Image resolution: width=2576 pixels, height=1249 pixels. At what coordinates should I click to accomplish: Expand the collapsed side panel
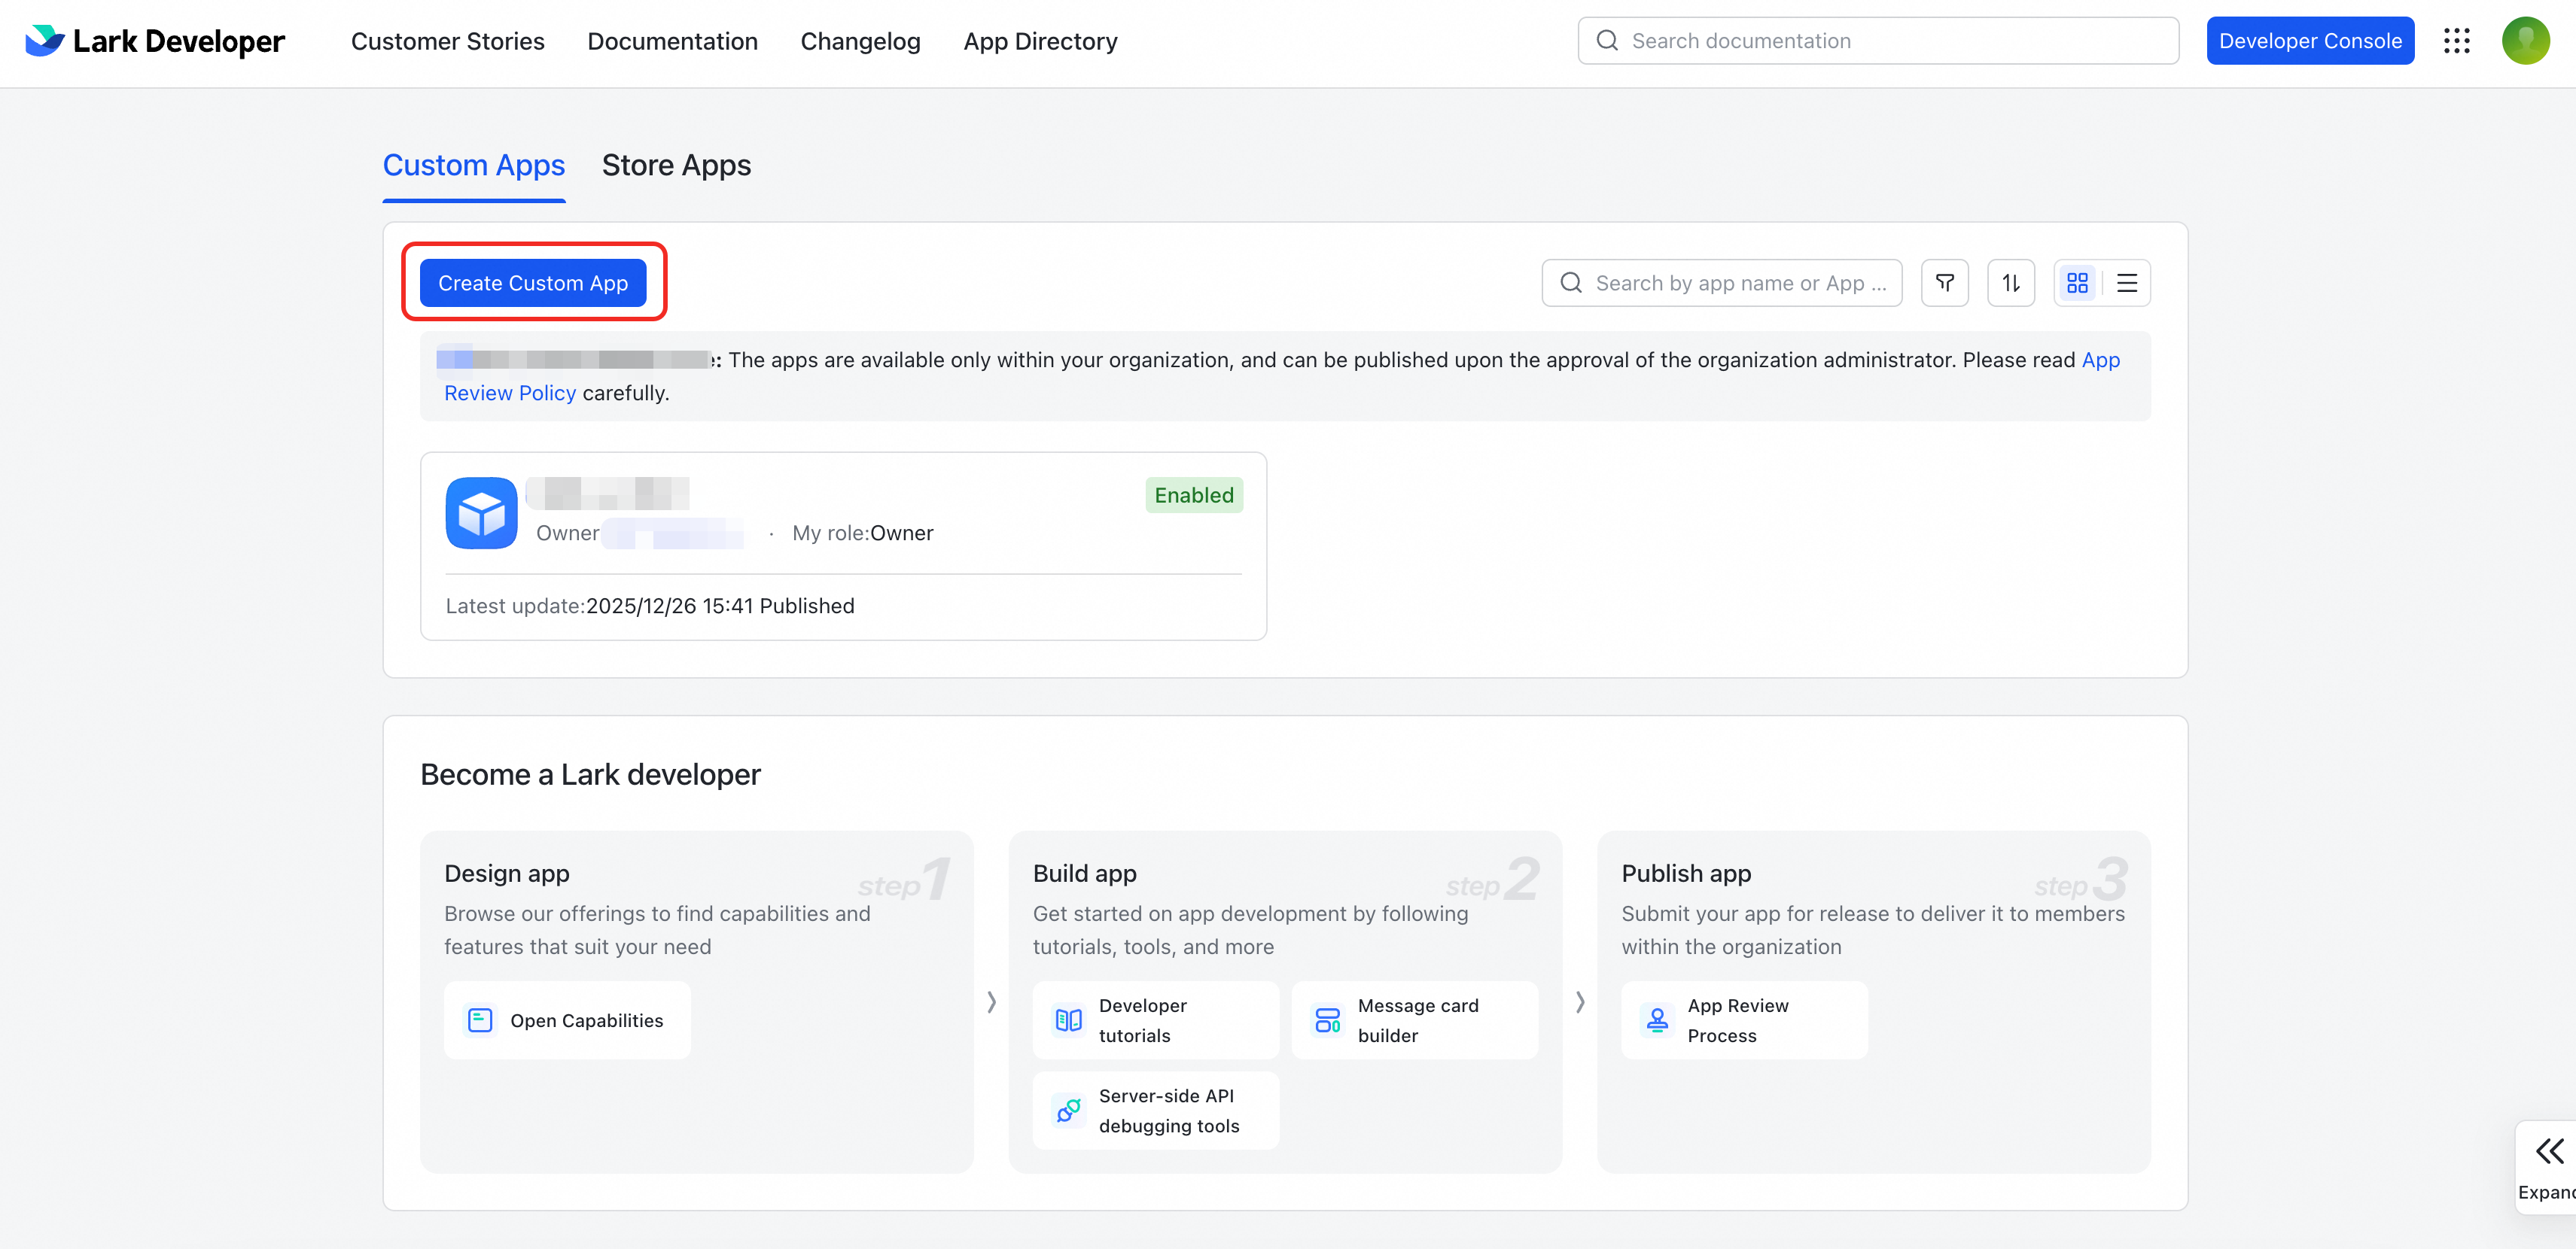pyautogui.click(x=2548, y=1165)
